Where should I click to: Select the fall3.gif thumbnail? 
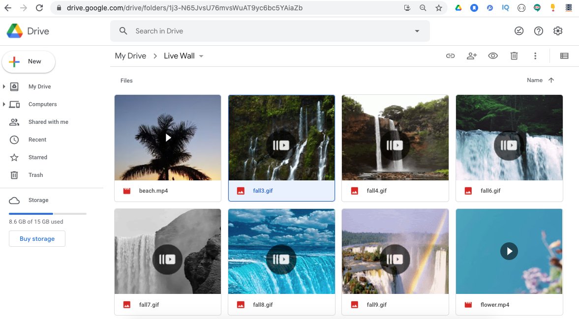[281, 138]
